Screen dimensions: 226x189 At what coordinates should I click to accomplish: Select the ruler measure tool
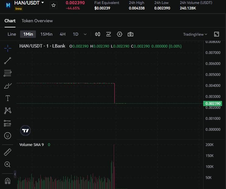click(x=8, y=152)
